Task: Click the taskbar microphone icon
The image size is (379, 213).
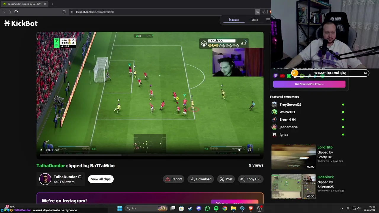Action: (348, 208)
